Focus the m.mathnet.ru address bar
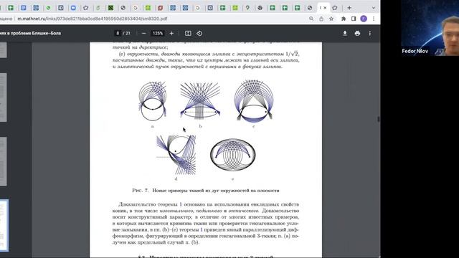The image size is (459, 258). point(93,19)
